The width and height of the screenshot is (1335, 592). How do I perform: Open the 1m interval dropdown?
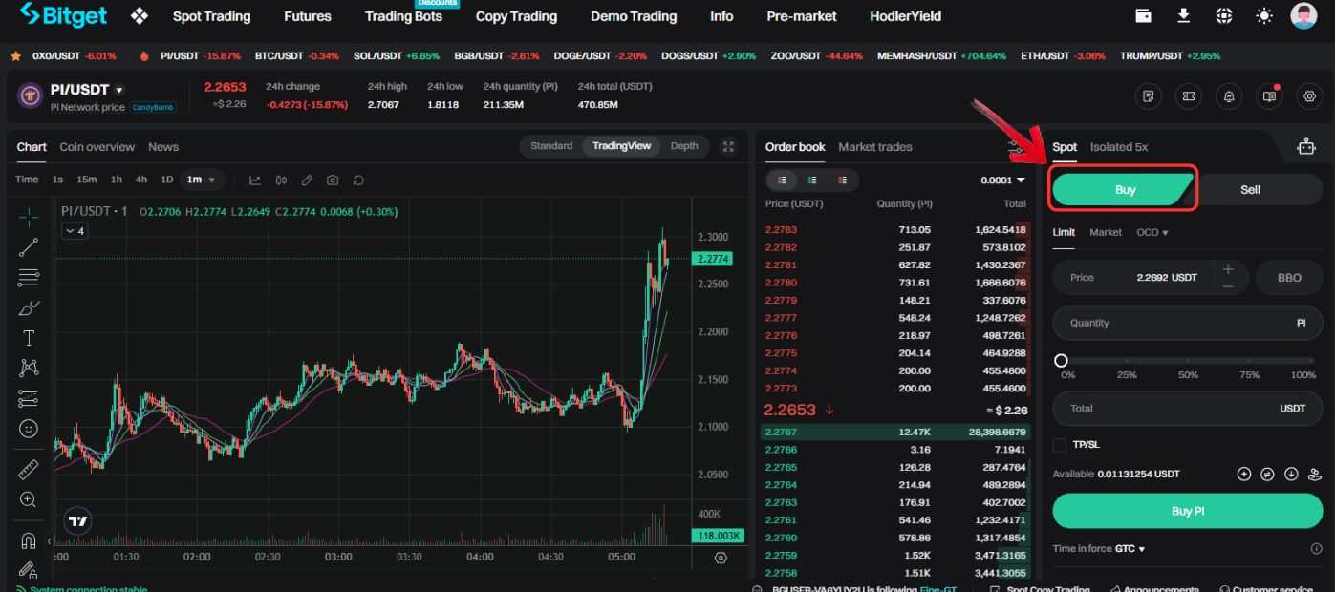click(x=203, y=180)
